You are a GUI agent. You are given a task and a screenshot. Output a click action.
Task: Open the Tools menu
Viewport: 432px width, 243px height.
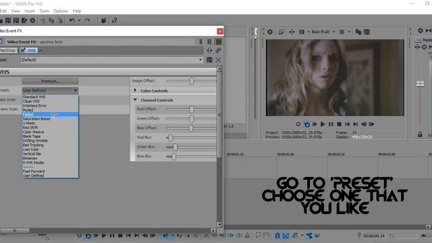(44, 11)
